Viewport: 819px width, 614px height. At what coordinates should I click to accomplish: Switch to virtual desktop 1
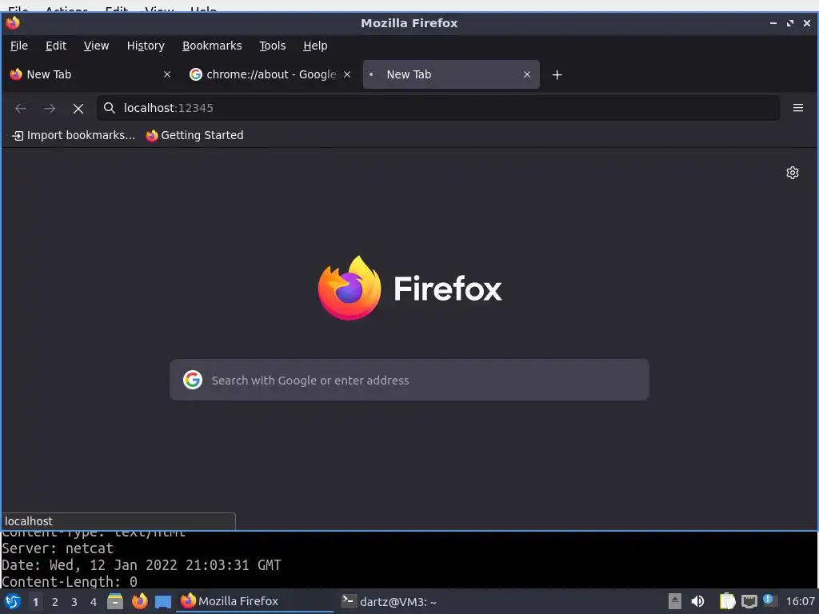[x=35, y=602]
